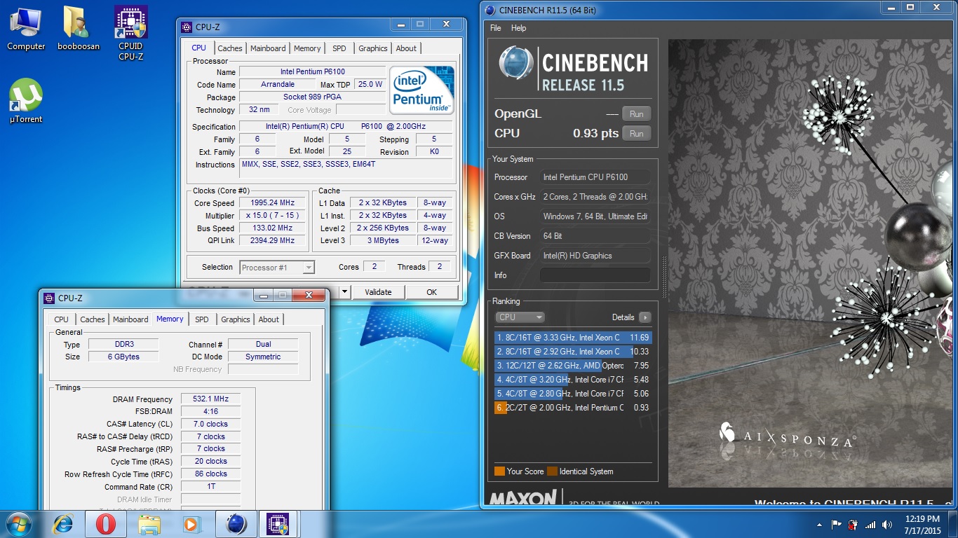Viewport: 958px width, 538px height.
Task: Click the Intel Pentium inside logo in CPU-Z
Action: coord(422,90)
